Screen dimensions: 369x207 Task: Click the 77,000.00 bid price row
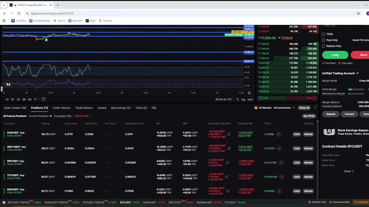[287, 58]
